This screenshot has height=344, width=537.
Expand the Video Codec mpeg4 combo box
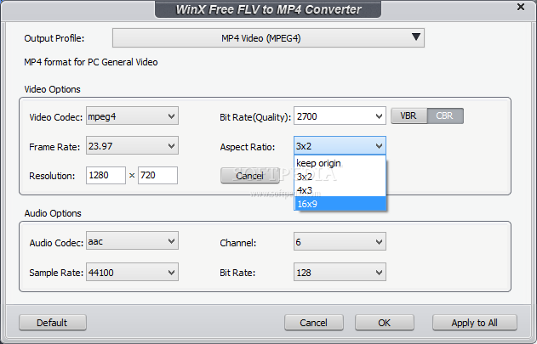(132, 116)
